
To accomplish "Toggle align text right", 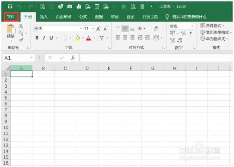I will coord(132,38).
